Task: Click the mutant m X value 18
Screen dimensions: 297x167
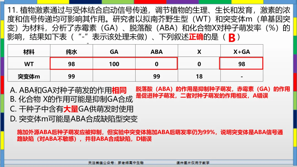Action: [x=199, y=76]
